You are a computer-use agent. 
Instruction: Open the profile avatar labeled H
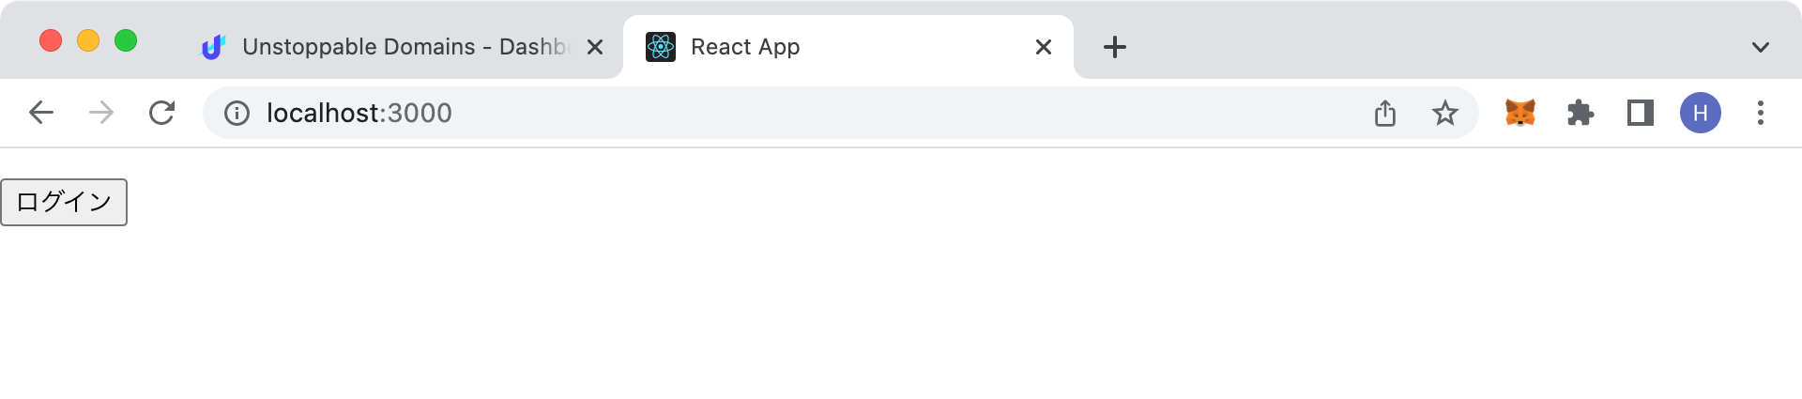coord(1701,113)
